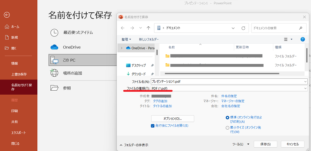Image resolution: width=311 pixels, height=151 pixels.
Task: Expand the OneDrive - Personal tree node
Action: [121, 48]
